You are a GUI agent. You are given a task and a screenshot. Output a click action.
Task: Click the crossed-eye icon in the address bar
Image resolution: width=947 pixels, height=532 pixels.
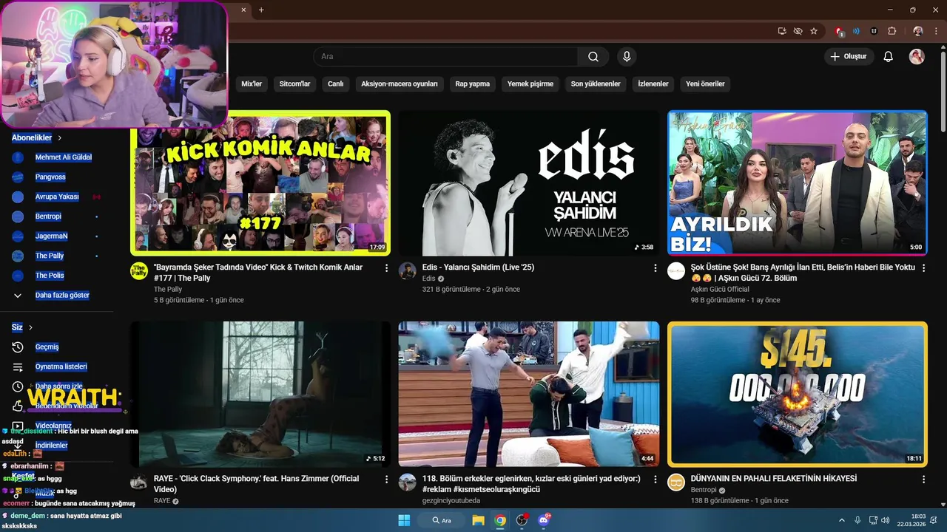pyautogui.click(x=798, y=31)
